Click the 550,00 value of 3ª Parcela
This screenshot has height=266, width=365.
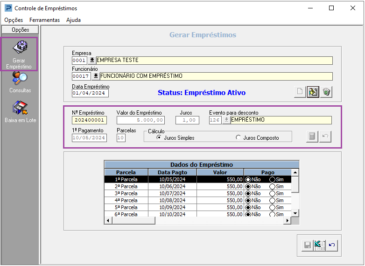(220, 193)
